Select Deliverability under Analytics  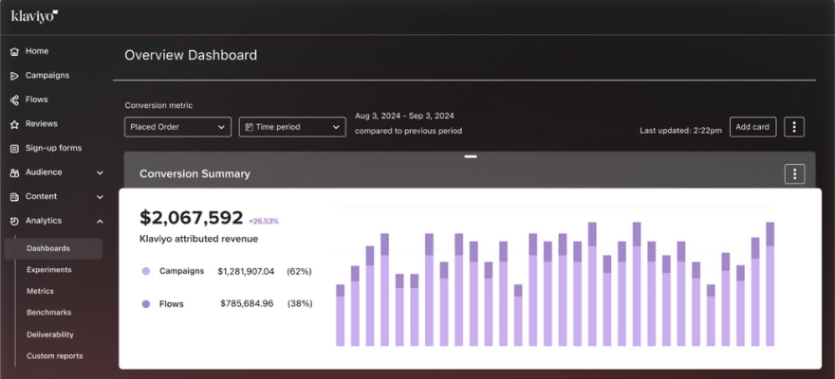coord(50,334)
